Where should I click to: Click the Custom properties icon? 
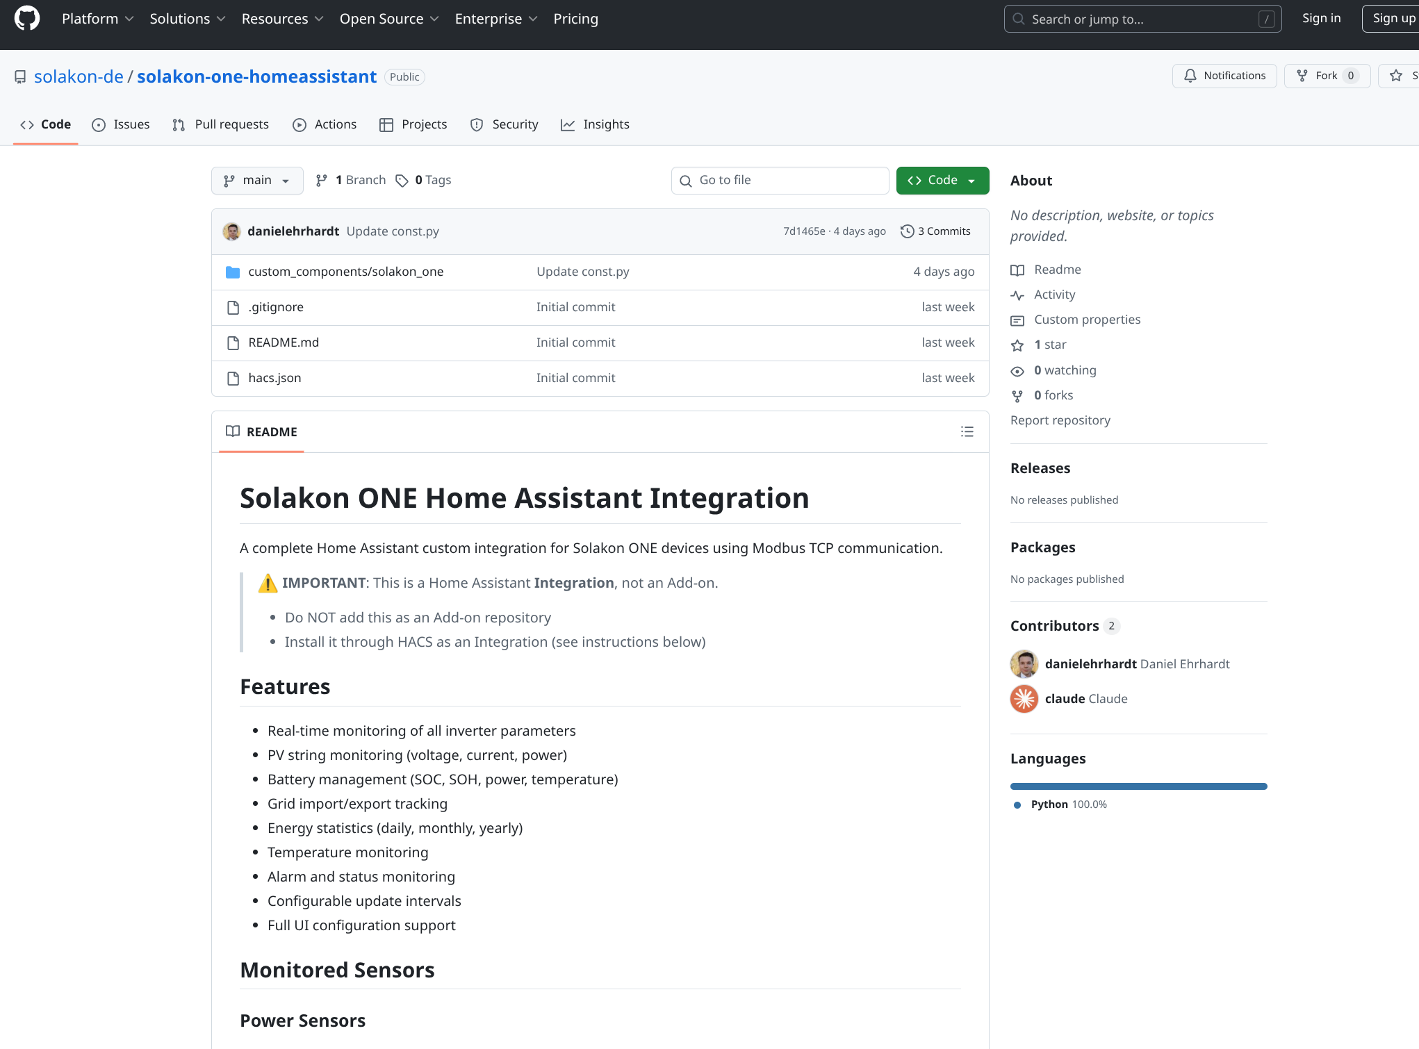click(1017, 320)
